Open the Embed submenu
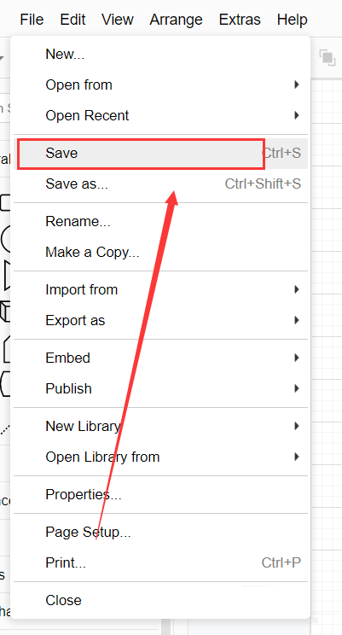Screen dimensions: 342x635 pos(160,358)
